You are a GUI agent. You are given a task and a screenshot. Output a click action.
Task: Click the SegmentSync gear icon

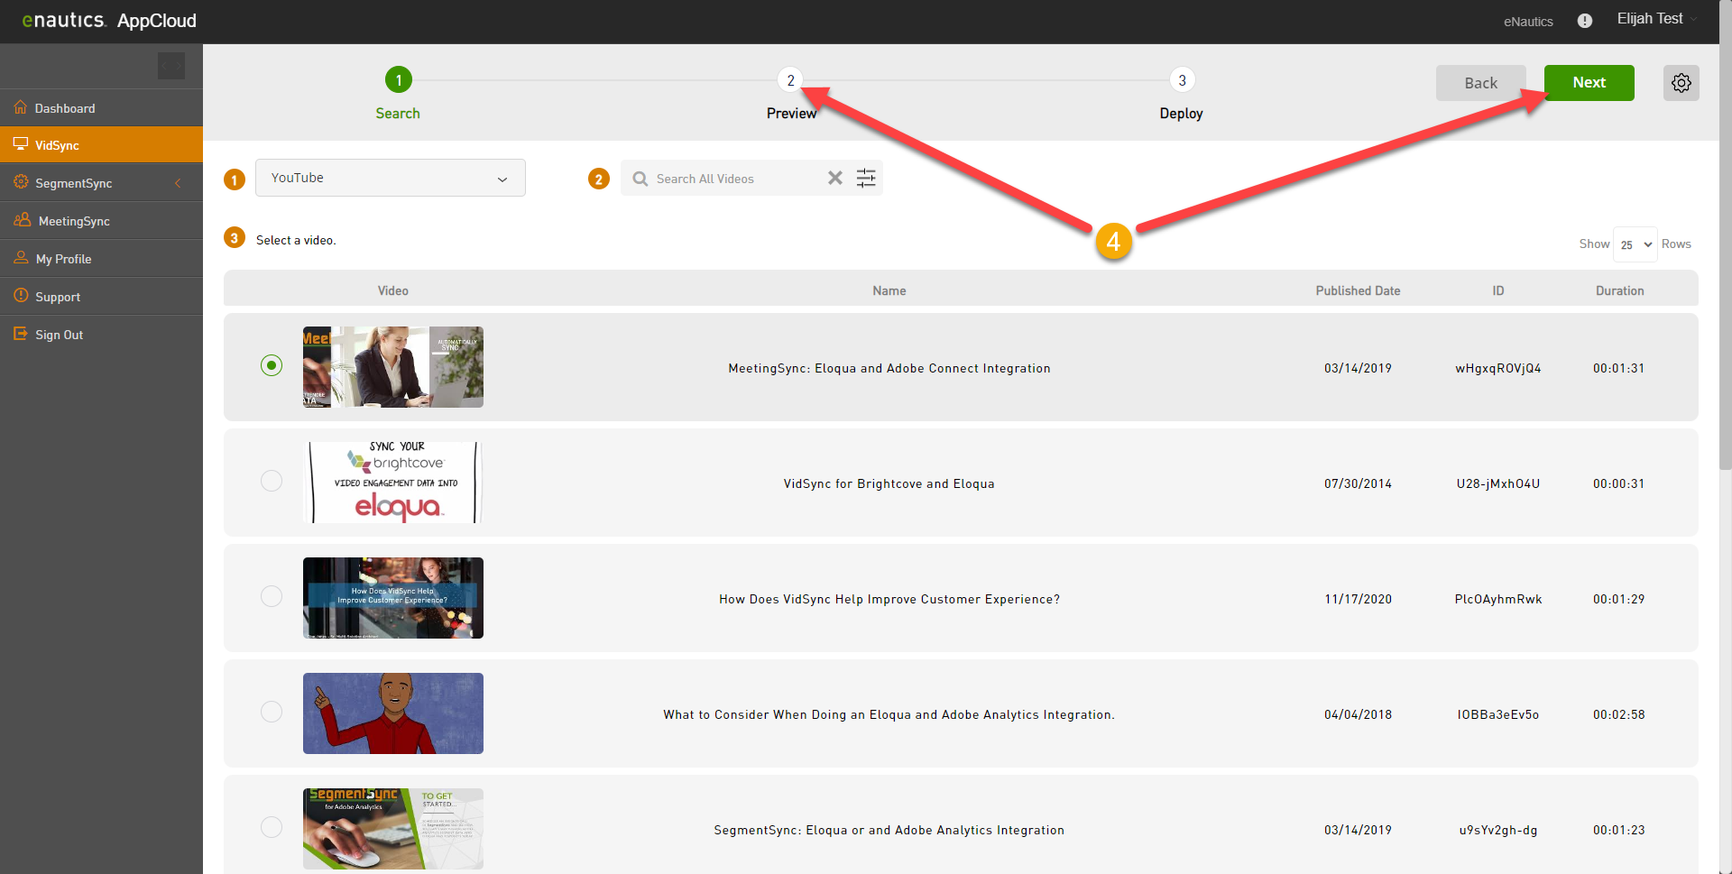(x=21, y=182)
